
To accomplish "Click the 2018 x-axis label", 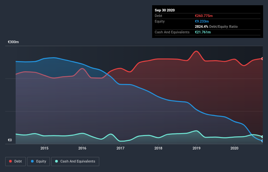I will (158, 148).
